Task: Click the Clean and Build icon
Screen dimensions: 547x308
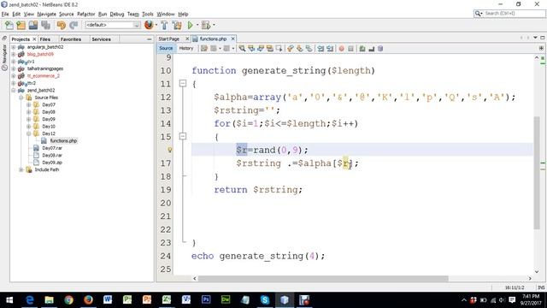Action: point(177,25)
